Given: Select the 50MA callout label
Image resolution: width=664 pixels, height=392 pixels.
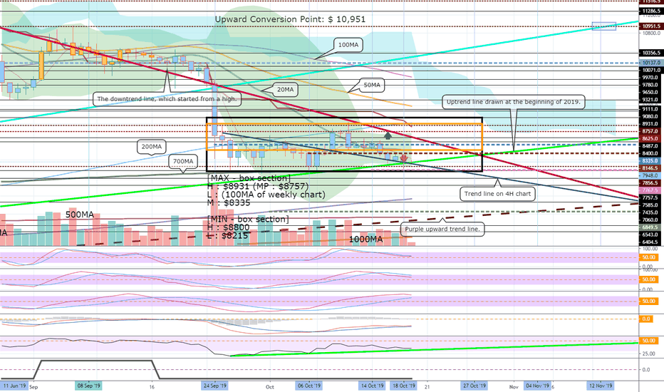Looking at the screenshot, I should click(371, 86).
